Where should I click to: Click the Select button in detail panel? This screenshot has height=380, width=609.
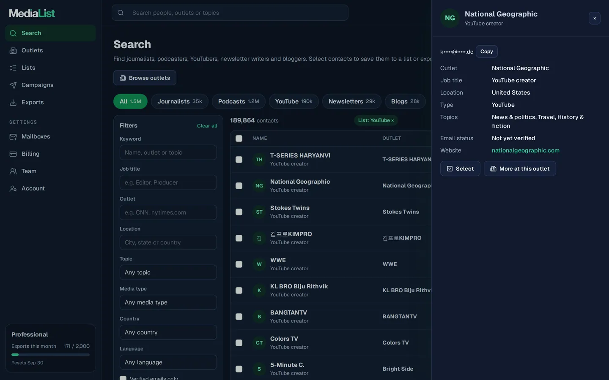[x=460, y=168]
